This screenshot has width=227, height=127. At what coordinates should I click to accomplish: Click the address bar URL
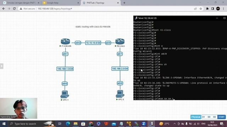click(x=55, y=8)
